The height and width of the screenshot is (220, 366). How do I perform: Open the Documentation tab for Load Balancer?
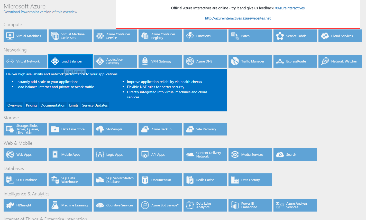pyautogui.click(x=53, y=105)
